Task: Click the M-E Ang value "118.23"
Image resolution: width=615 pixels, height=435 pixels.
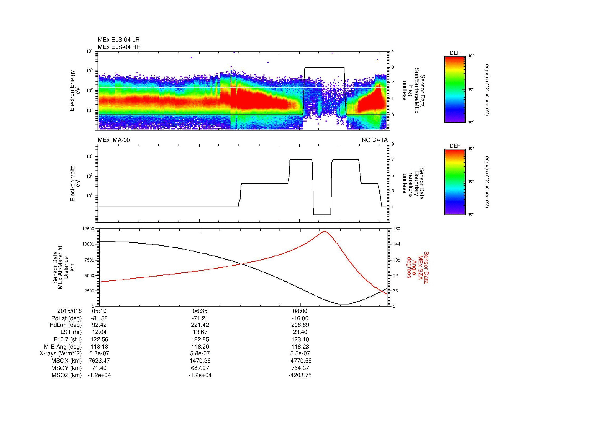Action: pos(300,347)
